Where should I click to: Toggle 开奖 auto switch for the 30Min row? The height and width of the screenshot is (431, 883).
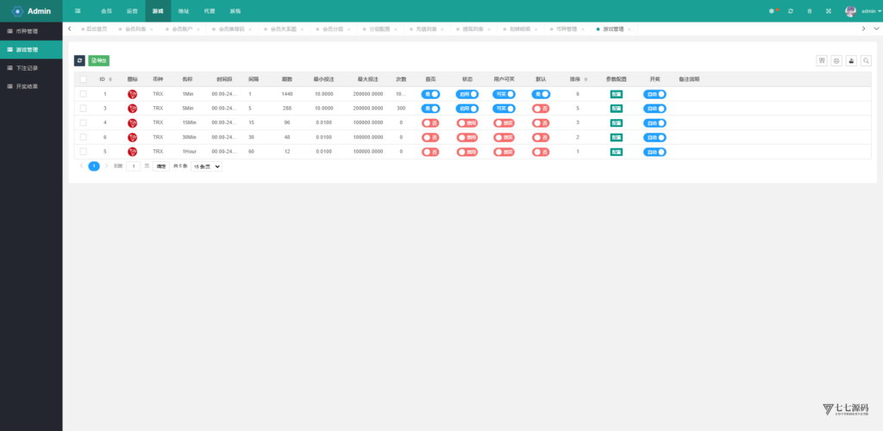pos(654,137)
